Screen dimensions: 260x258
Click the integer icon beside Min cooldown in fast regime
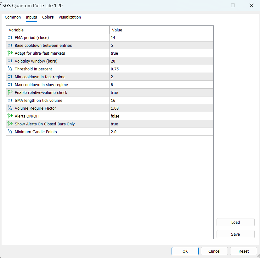tap(10, 77)
